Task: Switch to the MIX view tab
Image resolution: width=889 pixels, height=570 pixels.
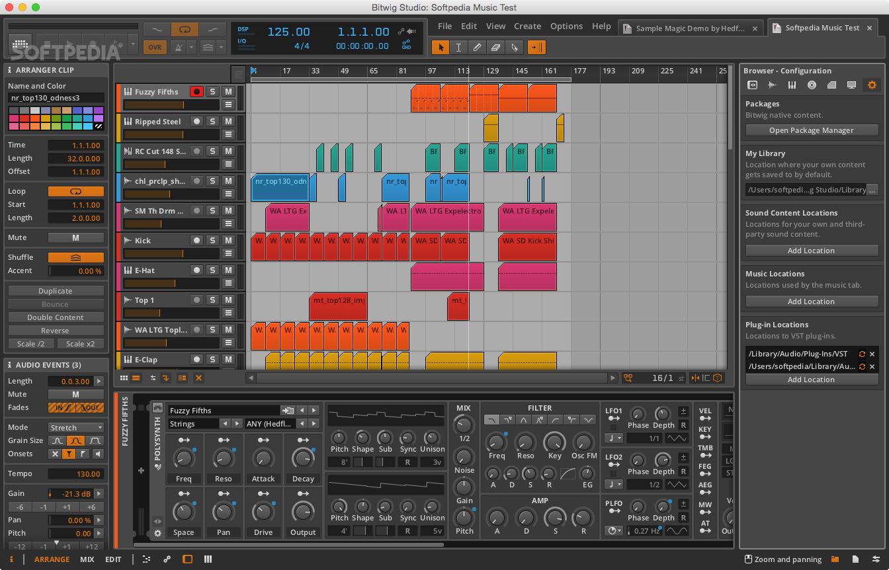Action: coord(87,559)
